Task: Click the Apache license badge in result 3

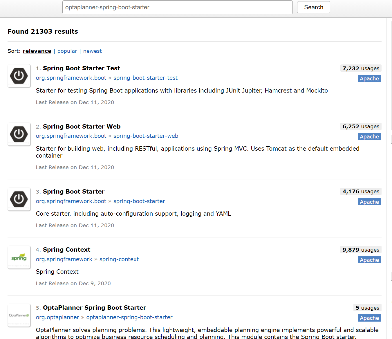Action: (x=369, y=202)
